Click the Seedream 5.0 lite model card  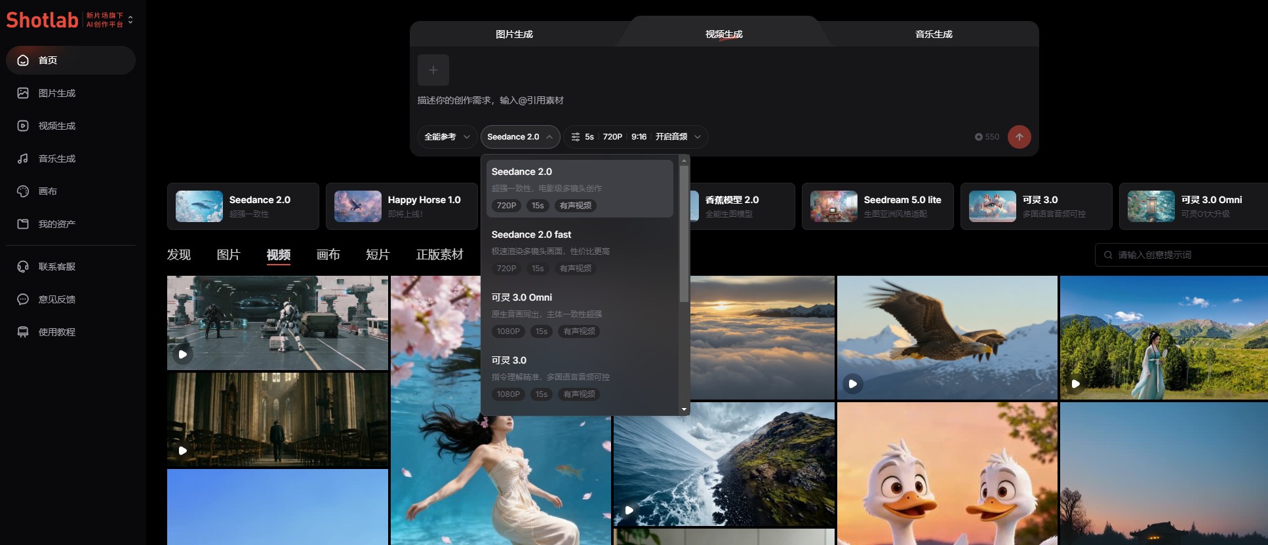coord(877,206)
